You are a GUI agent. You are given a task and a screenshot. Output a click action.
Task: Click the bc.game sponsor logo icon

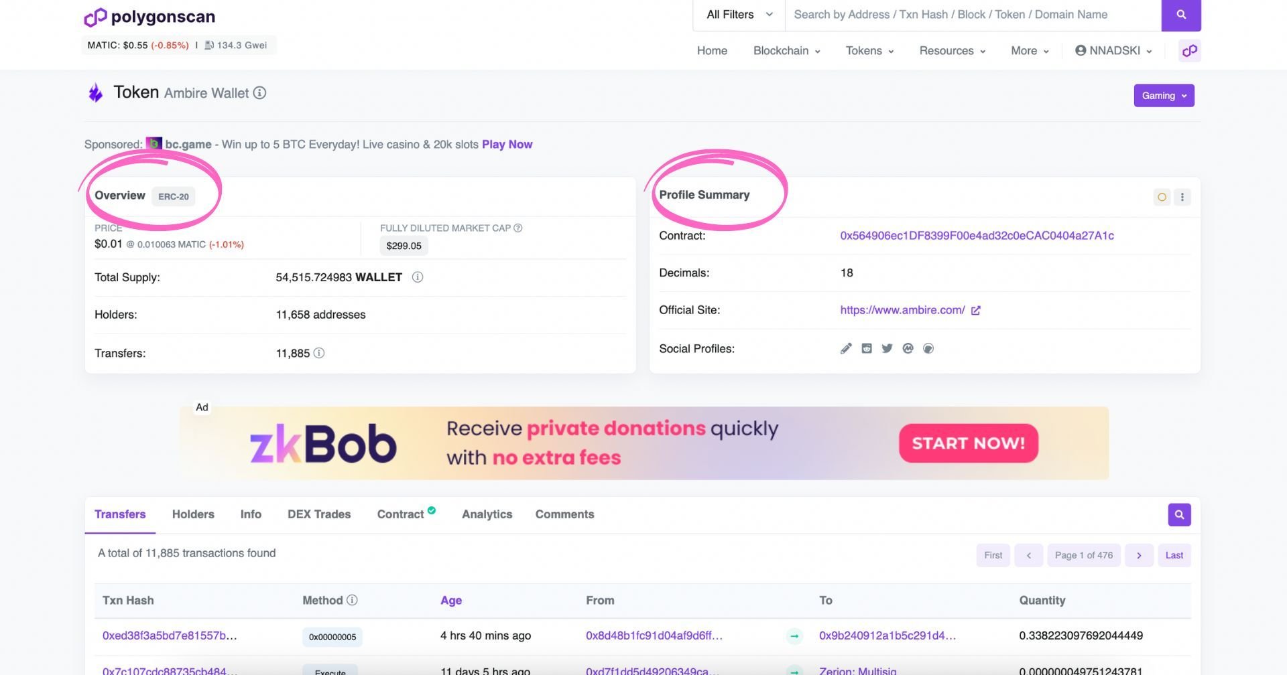click(x=154, y=144)
